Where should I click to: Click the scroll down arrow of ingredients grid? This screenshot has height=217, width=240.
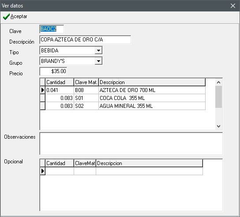pos(218,126)
